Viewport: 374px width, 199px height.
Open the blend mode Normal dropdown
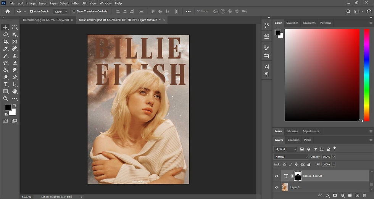291,157
